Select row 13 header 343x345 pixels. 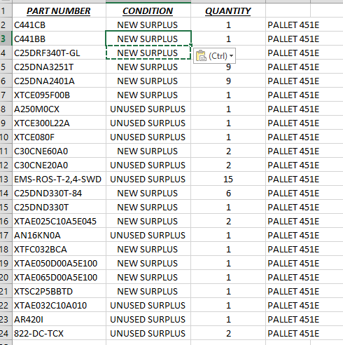click(x=6, y=179)
